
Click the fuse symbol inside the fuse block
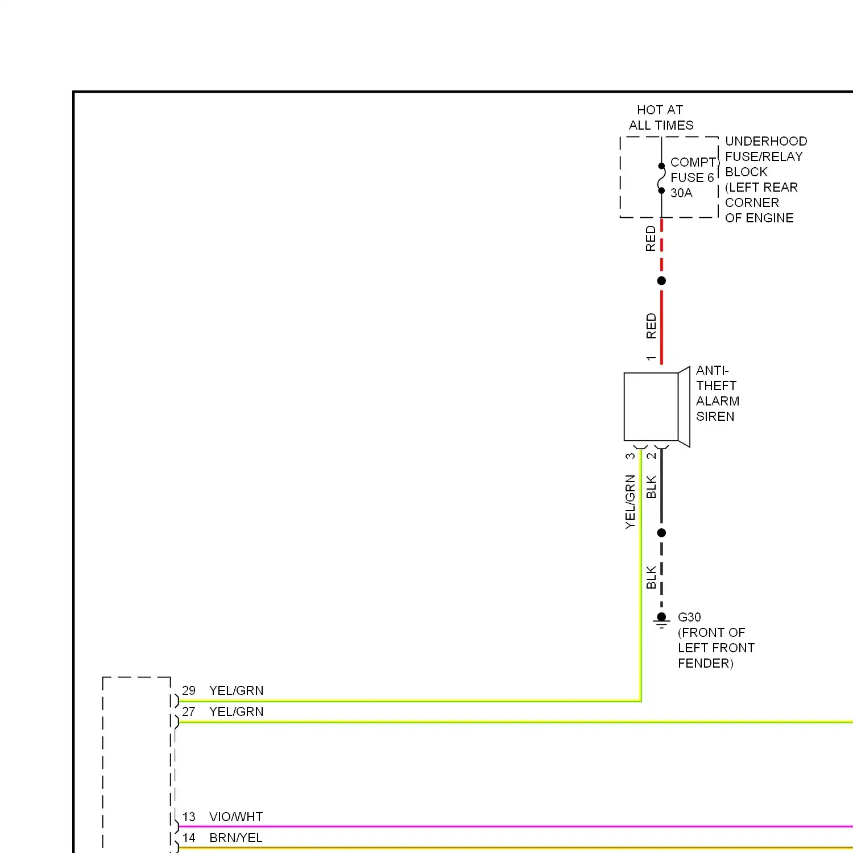click(x=661, y=178)
